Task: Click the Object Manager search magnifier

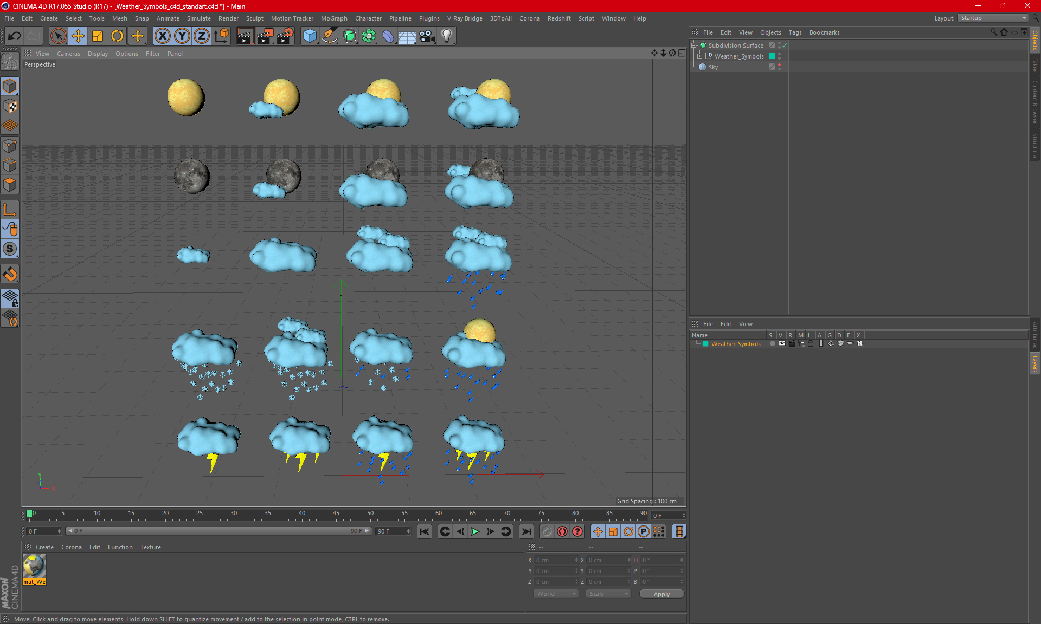Action: click(994, 32)
